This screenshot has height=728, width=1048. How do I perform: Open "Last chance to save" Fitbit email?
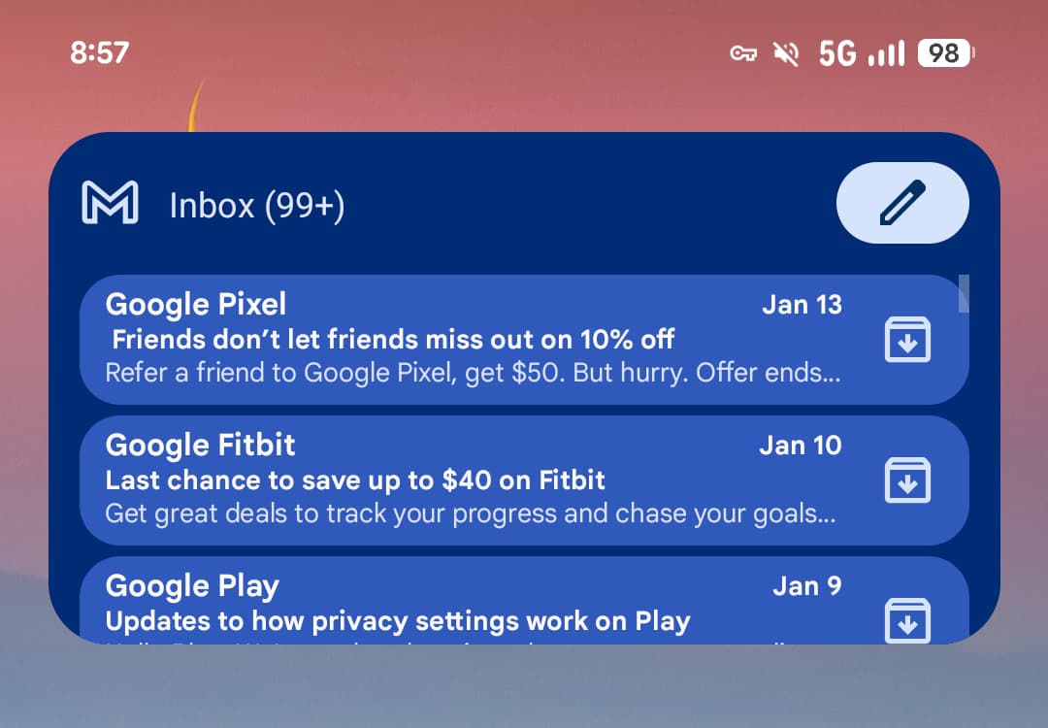[x=355, y=480]
